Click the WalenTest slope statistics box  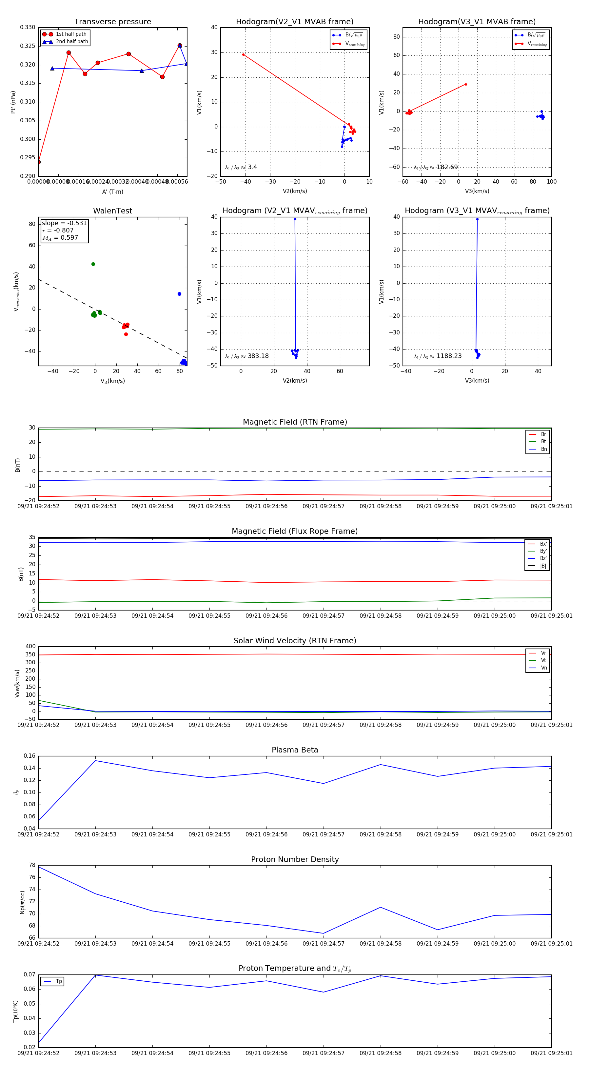pos(64,230)
